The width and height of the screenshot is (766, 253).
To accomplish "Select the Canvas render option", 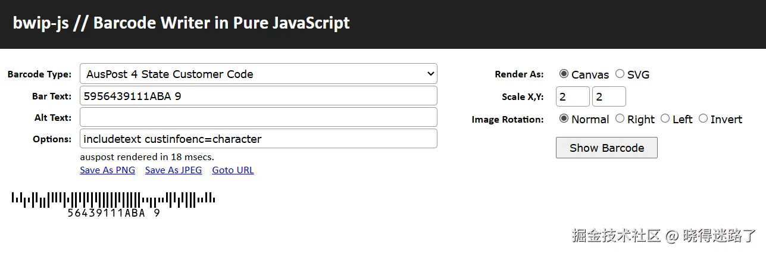I will point(564,74).
